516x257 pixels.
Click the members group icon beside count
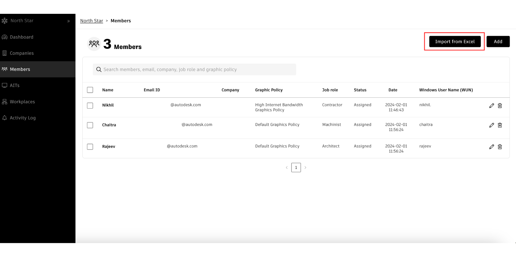pyautogui.click(x=94, y=44)
